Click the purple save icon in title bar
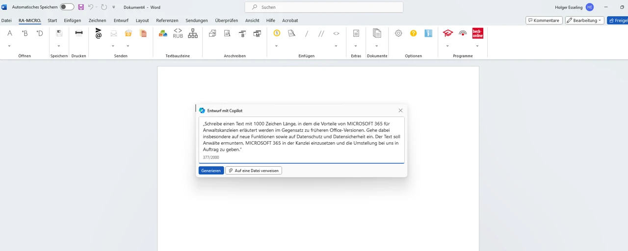The height and width of the screenshot is (251, 628). (81, 7)
